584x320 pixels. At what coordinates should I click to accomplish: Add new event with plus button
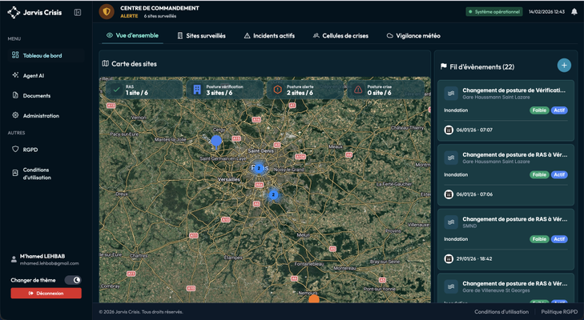564,66
